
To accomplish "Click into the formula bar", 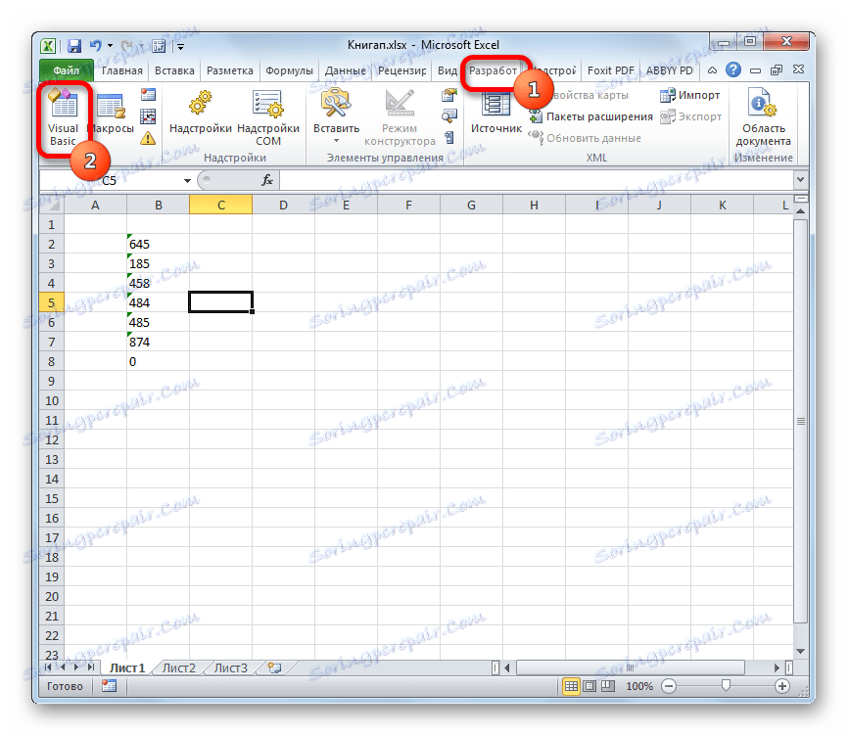I will click(537, 180).
